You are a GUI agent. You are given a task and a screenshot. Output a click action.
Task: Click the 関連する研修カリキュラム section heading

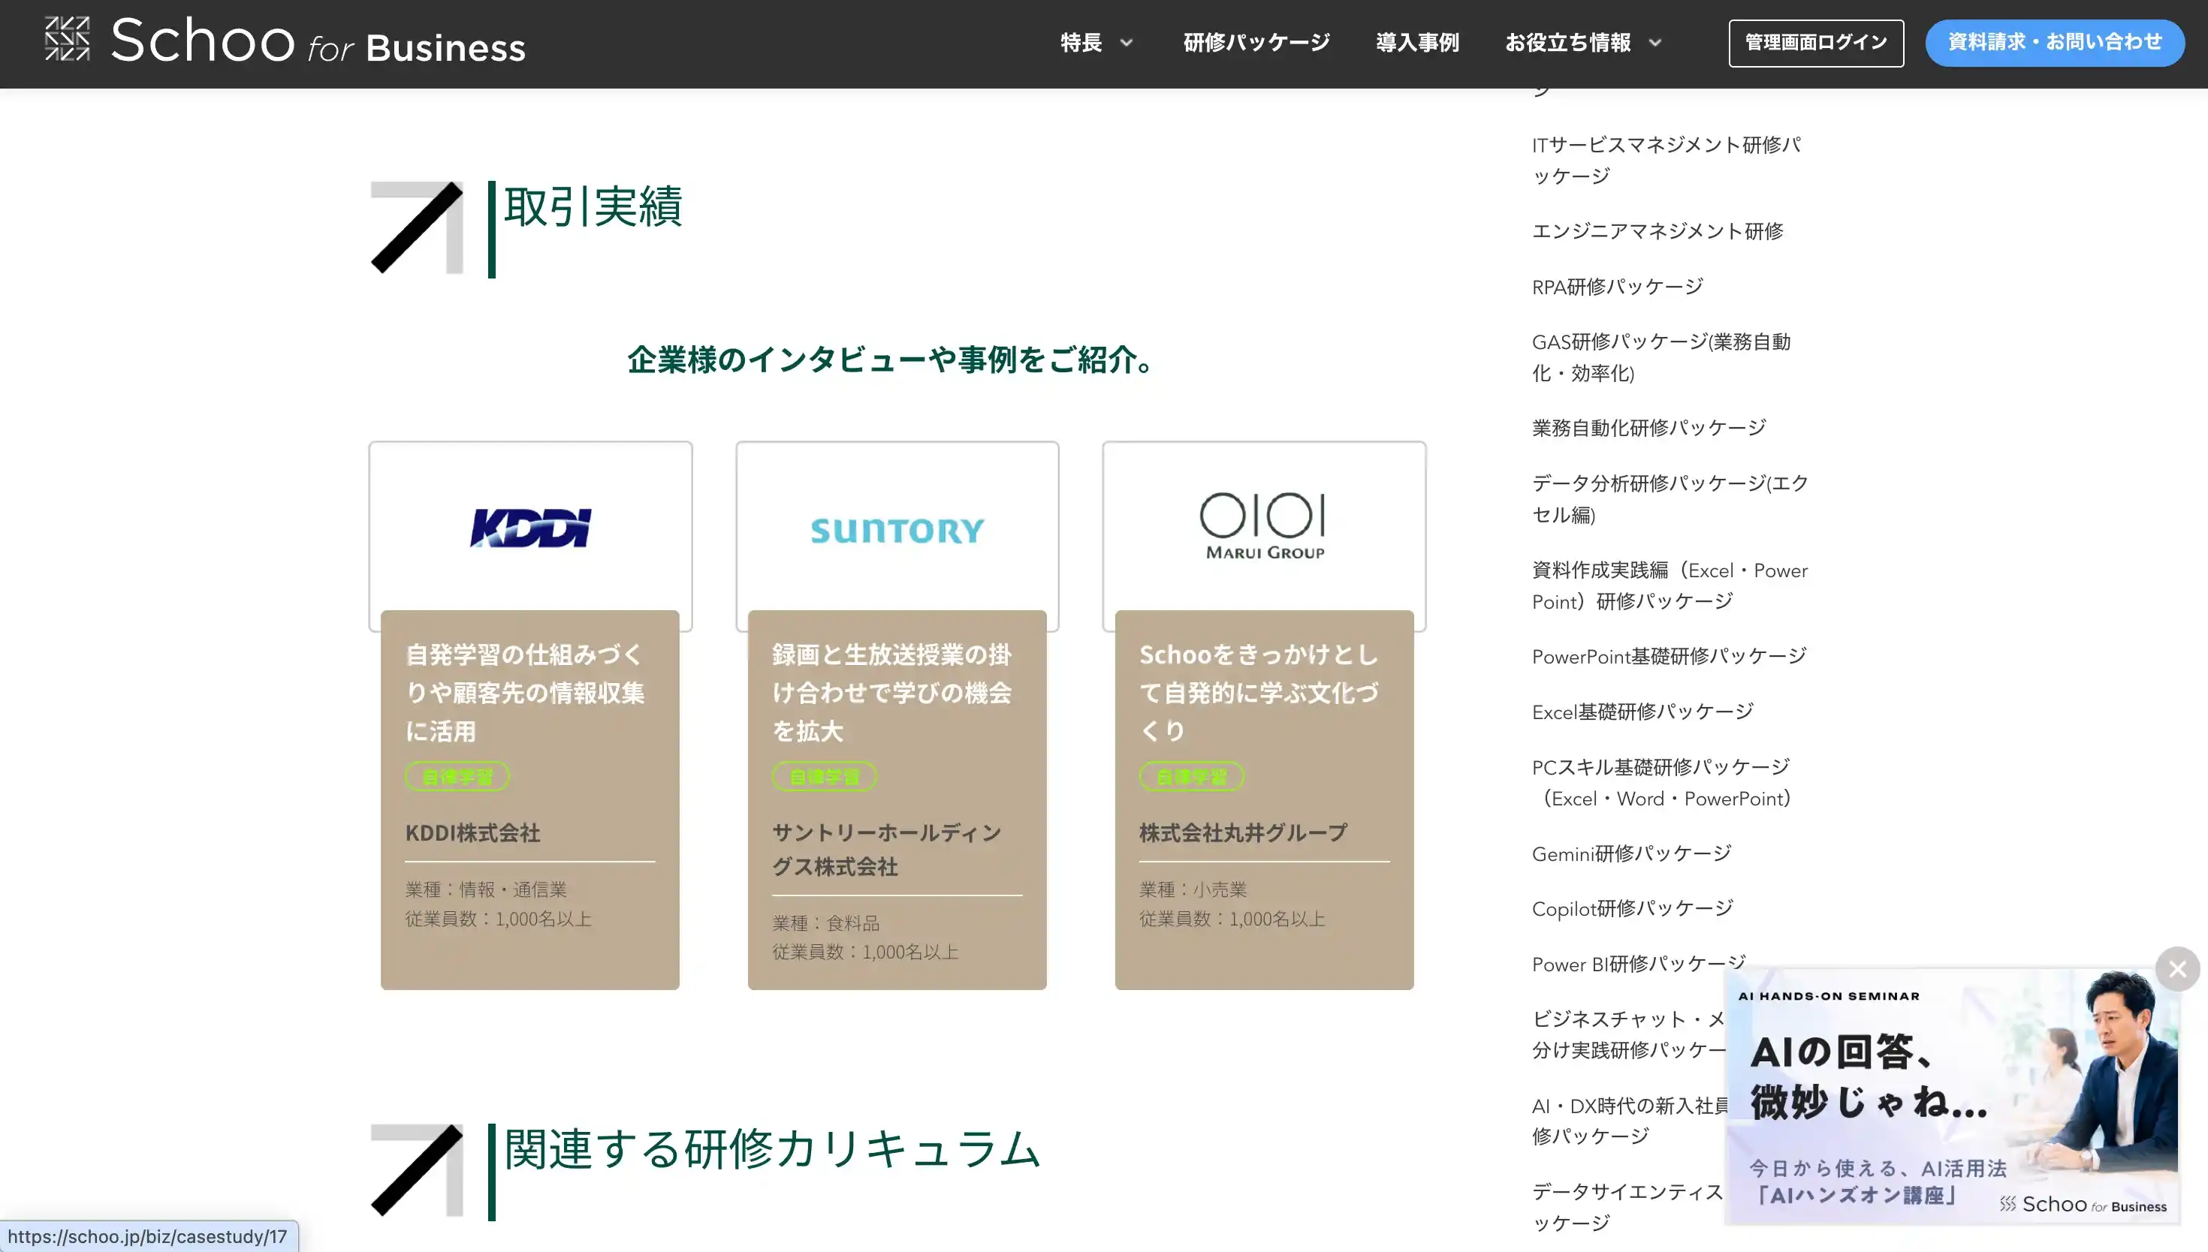click(772, 1149)
